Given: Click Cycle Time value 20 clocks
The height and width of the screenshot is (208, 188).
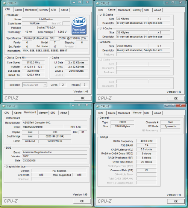Looking at the screenshot, I should (x=146, y=162).
